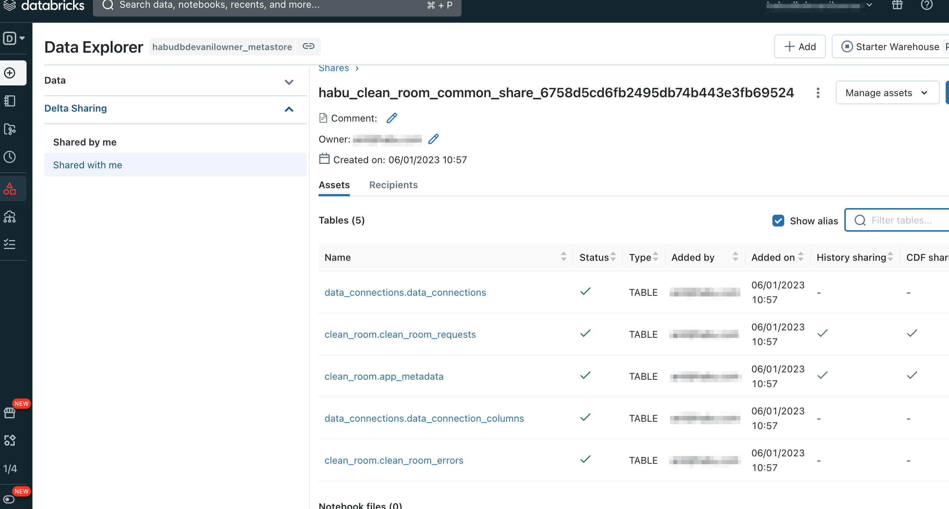Open the Manage assets dropdown

(887, 93)
